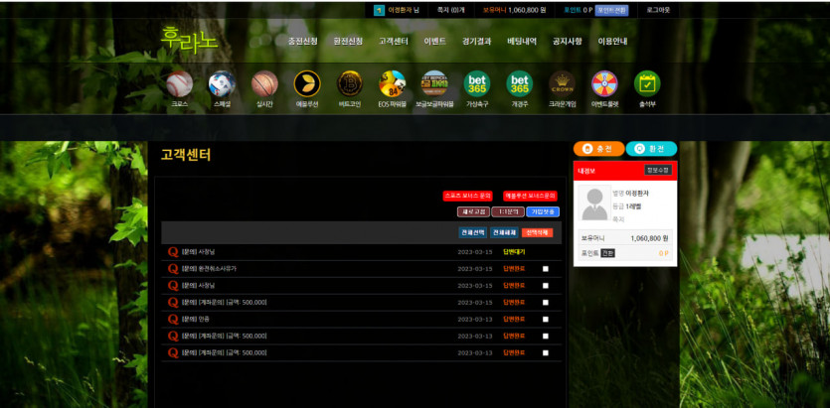Viewport: 830px width, 408px height.
Task: Select the bottom inquiry row's checkbox
Action: pyautogui.click(x=545, y=352)
